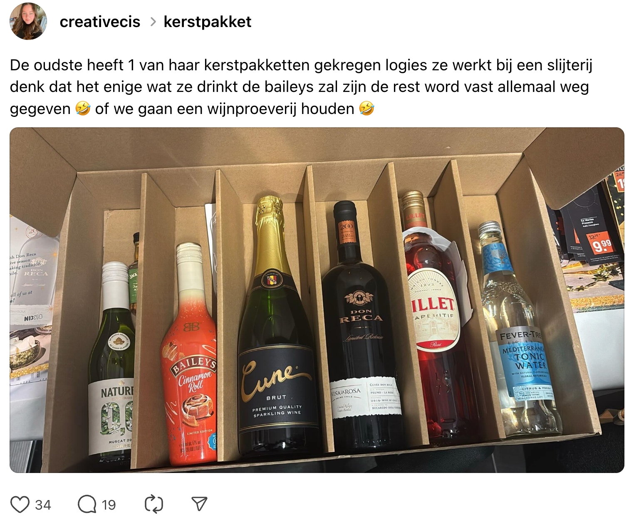
Task: View the 19 replies count
Action: point(109,505)
